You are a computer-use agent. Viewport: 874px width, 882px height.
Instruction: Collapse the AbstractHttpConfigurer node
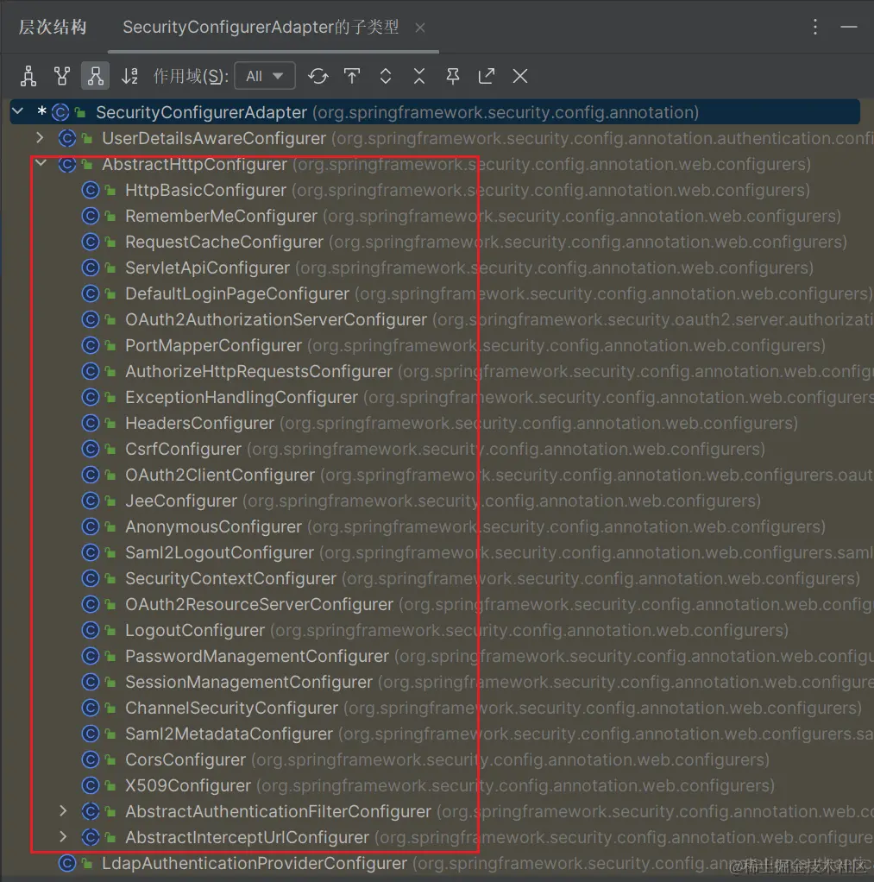pos(41,164)
